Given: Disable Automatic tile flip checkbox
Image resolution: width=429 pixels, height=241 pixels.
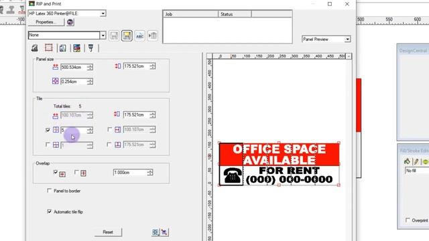Looking at the screenshot, I should point(49,212).
